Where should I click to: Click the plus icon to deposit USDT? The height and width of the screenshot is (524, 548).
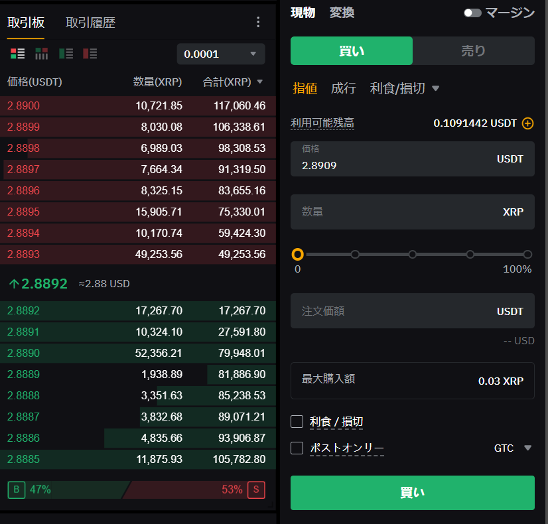pos(527,123)
